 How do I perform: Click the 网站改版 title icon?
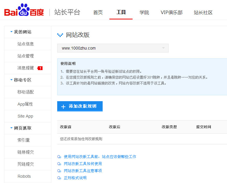[60, 35]
